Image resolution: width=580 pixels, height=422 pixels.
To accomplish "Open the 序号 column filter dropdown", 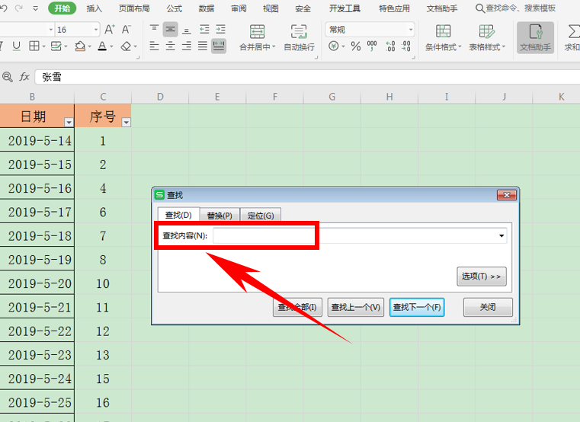I will [x=126, y=122].
